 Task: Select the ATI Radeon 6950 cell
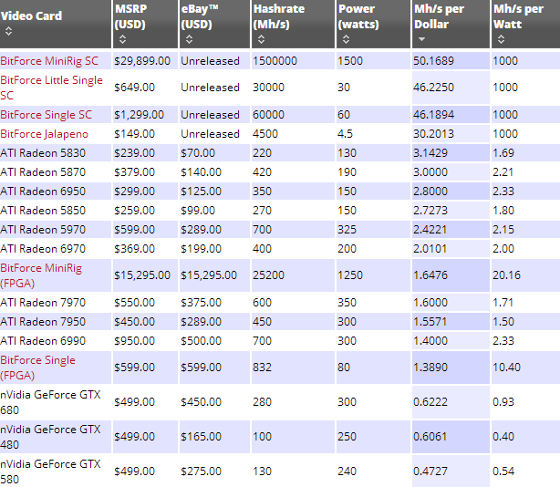pyautogui.click(x=56, y=192)
